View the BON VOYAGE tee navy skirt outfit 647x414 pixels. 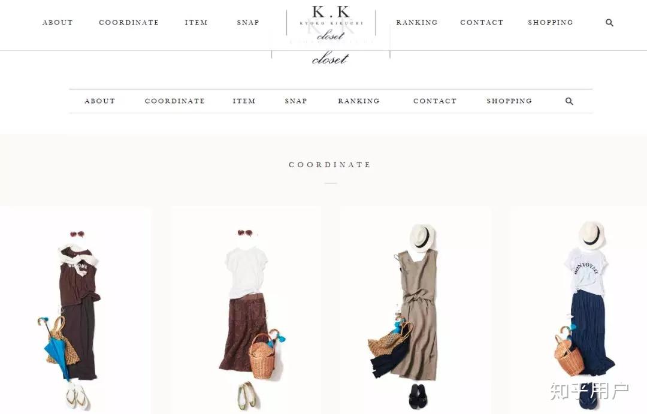(579, 310)
